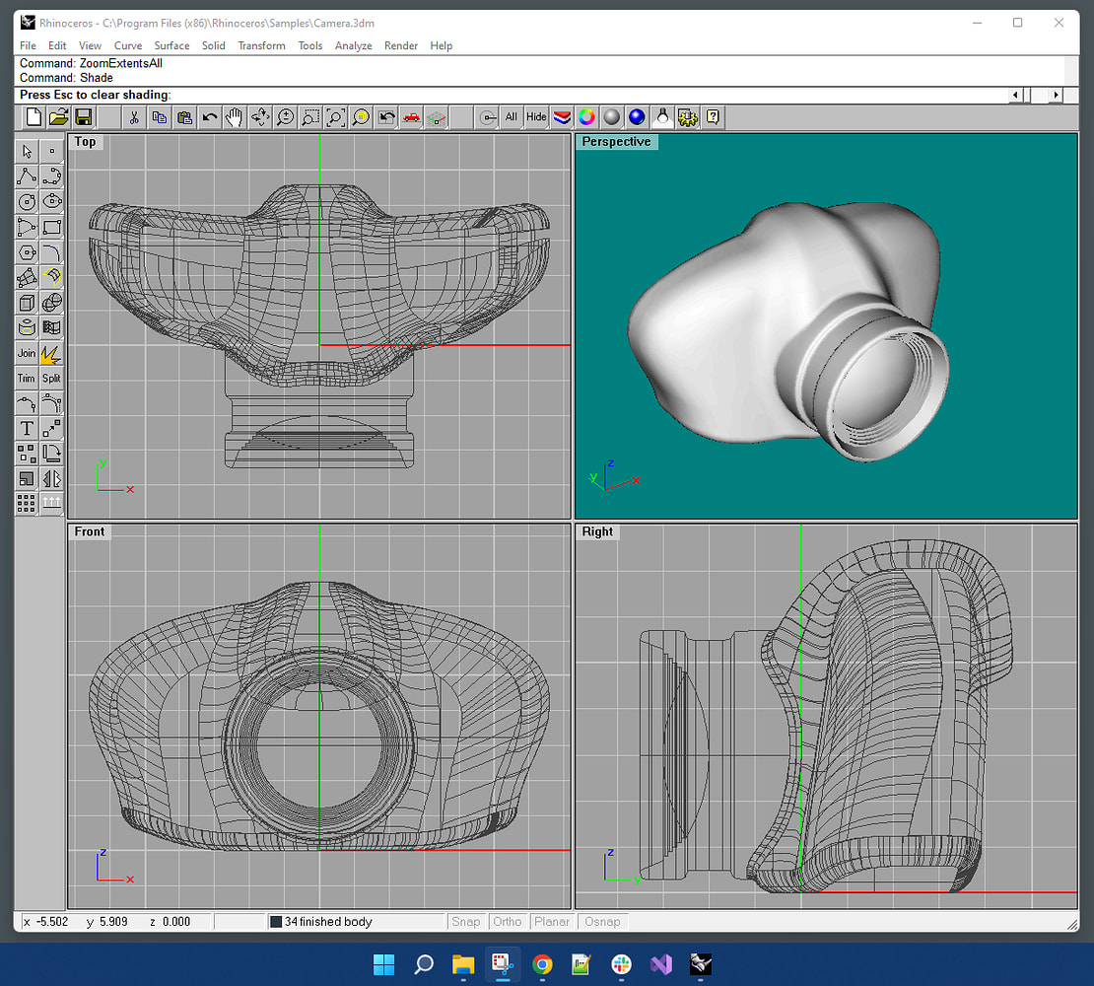This screenshot has width=1094, height=986.
Task: Select the Text tool
Action: (27, 429)
